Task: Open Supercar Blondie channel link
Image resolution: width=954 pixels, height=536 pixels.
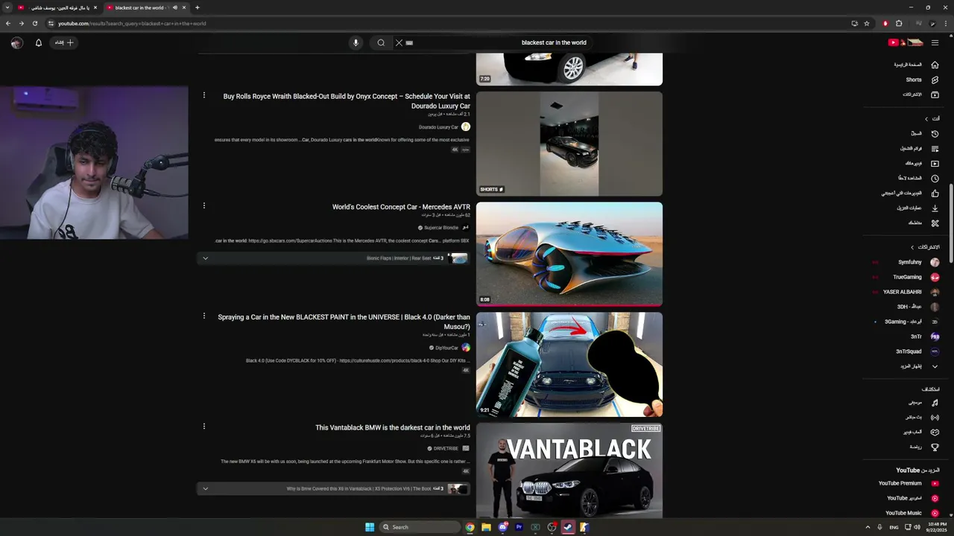Action: 441,228
